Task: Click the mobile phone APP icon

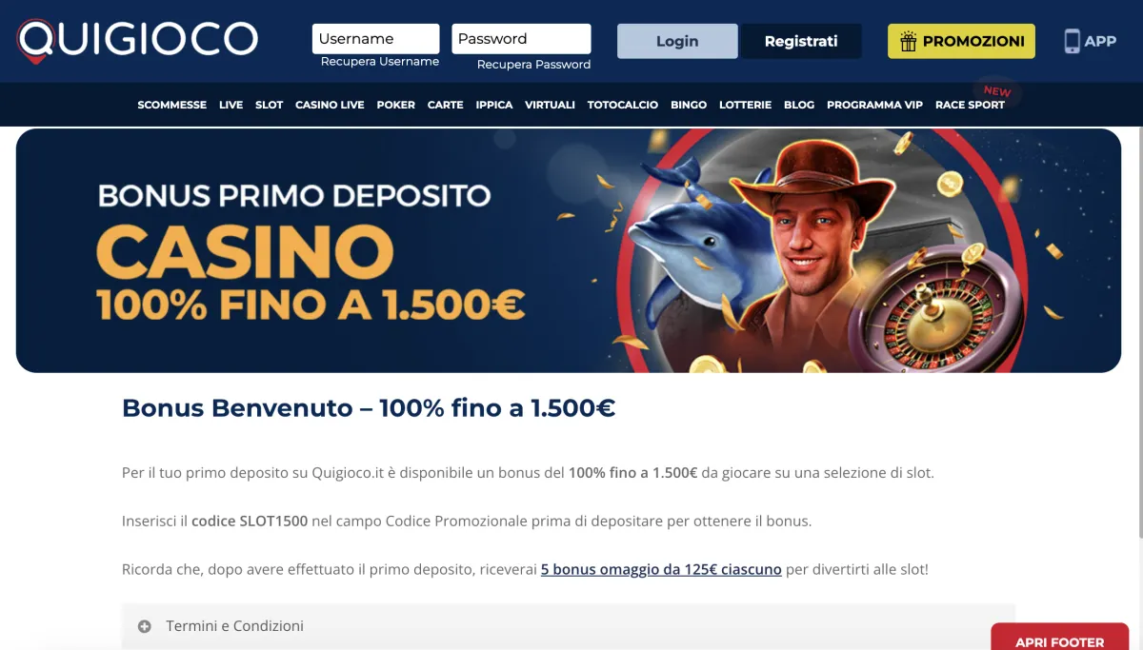Action: (1073, 41)
